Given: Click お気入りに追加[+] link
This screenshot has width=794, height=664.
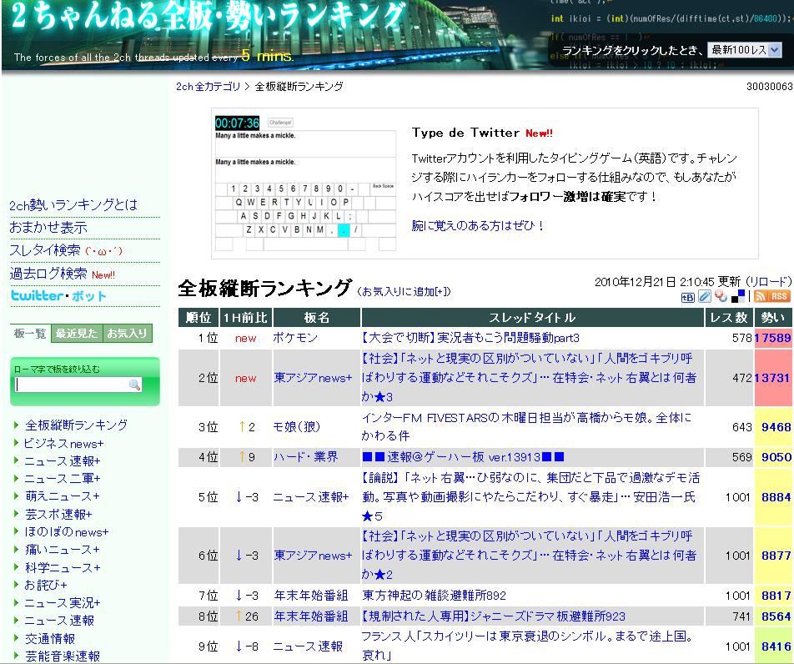Looking at the screenshot, I should click(x=404, y=292).
